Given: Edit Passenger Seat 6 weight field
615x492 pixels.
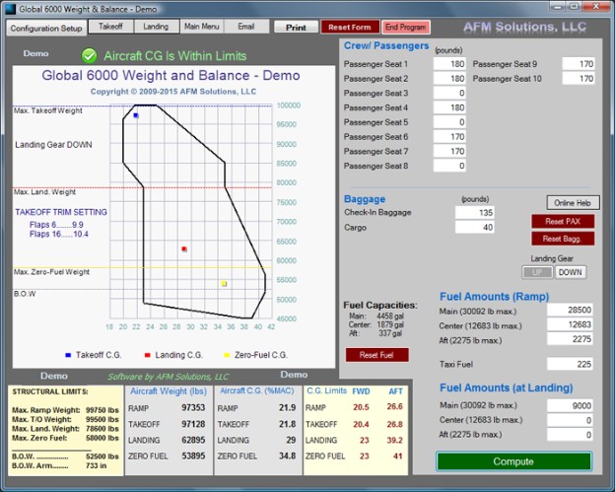Looking at the screenshot, I should click(x=449, y=136).
